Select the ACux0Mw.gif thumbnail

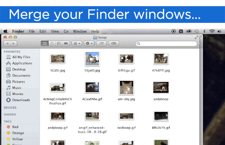coord(92,87)
